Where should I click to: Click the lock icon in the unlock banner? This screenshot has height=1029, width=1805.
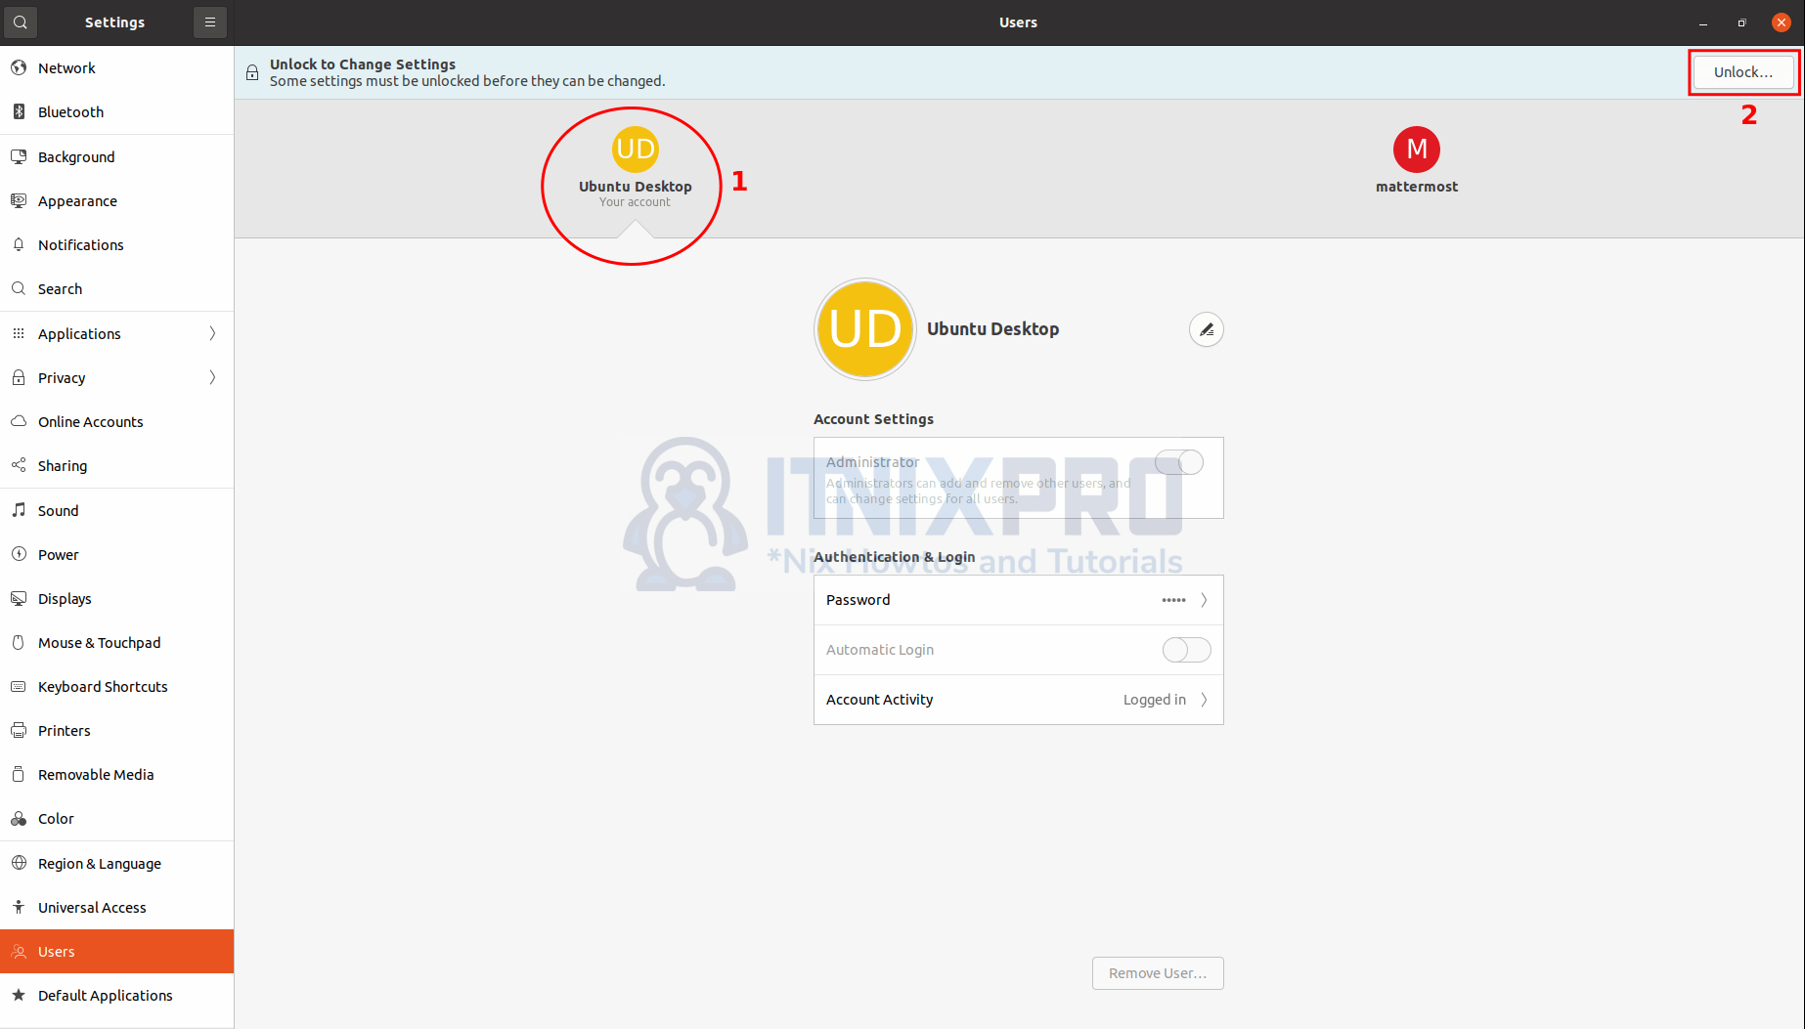coord(251,71)
